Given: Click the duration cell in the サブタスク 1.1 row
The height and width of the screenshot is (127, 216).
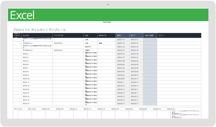Looking at the screenshot, I should pos(150,43).
